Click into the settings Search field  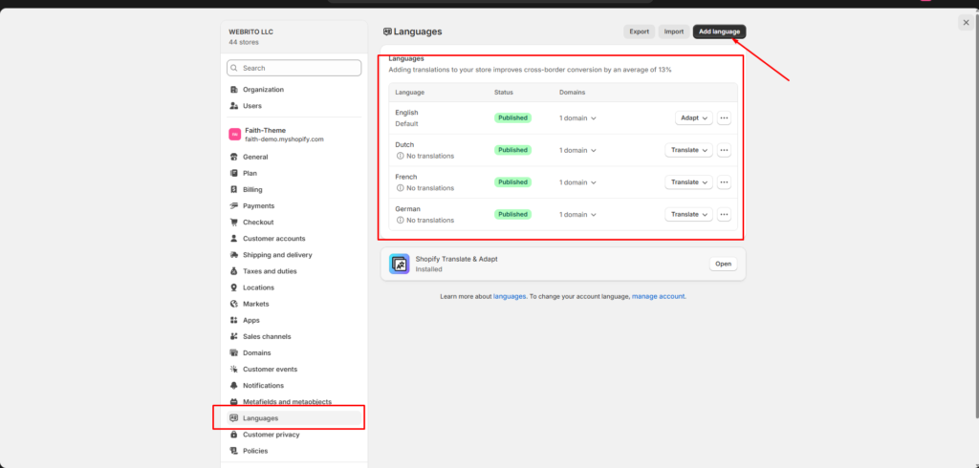[294, 68]
